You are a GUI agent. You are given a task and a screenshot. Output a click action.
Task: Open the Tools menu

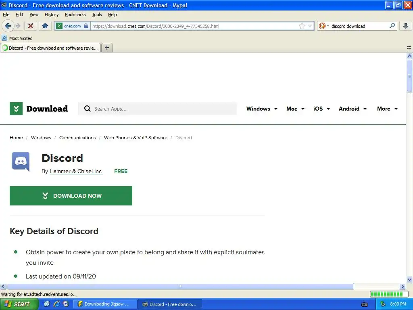(x=97, y=15)
